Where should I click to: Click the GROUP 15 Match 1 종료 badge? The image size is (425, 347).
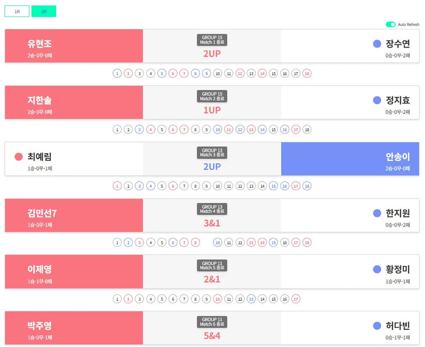tap(212, 39)
